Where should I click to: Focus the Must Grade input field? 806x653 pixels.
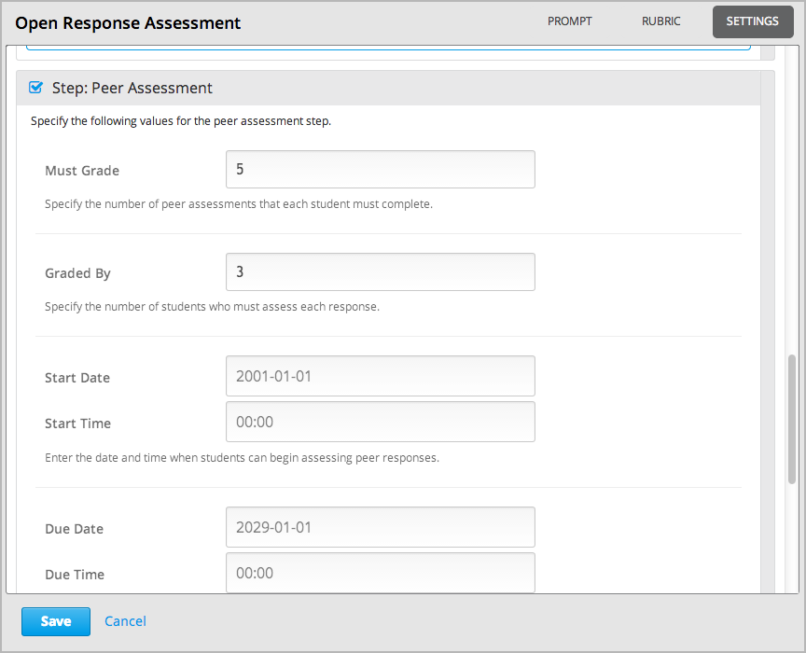[381, 169]
